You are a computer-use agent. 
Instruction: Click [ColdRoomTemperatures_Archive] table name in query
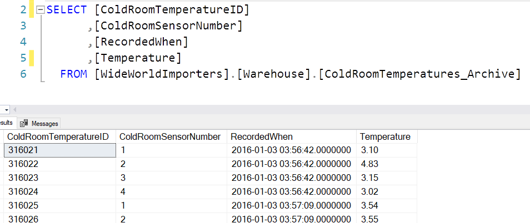(420, 74)
